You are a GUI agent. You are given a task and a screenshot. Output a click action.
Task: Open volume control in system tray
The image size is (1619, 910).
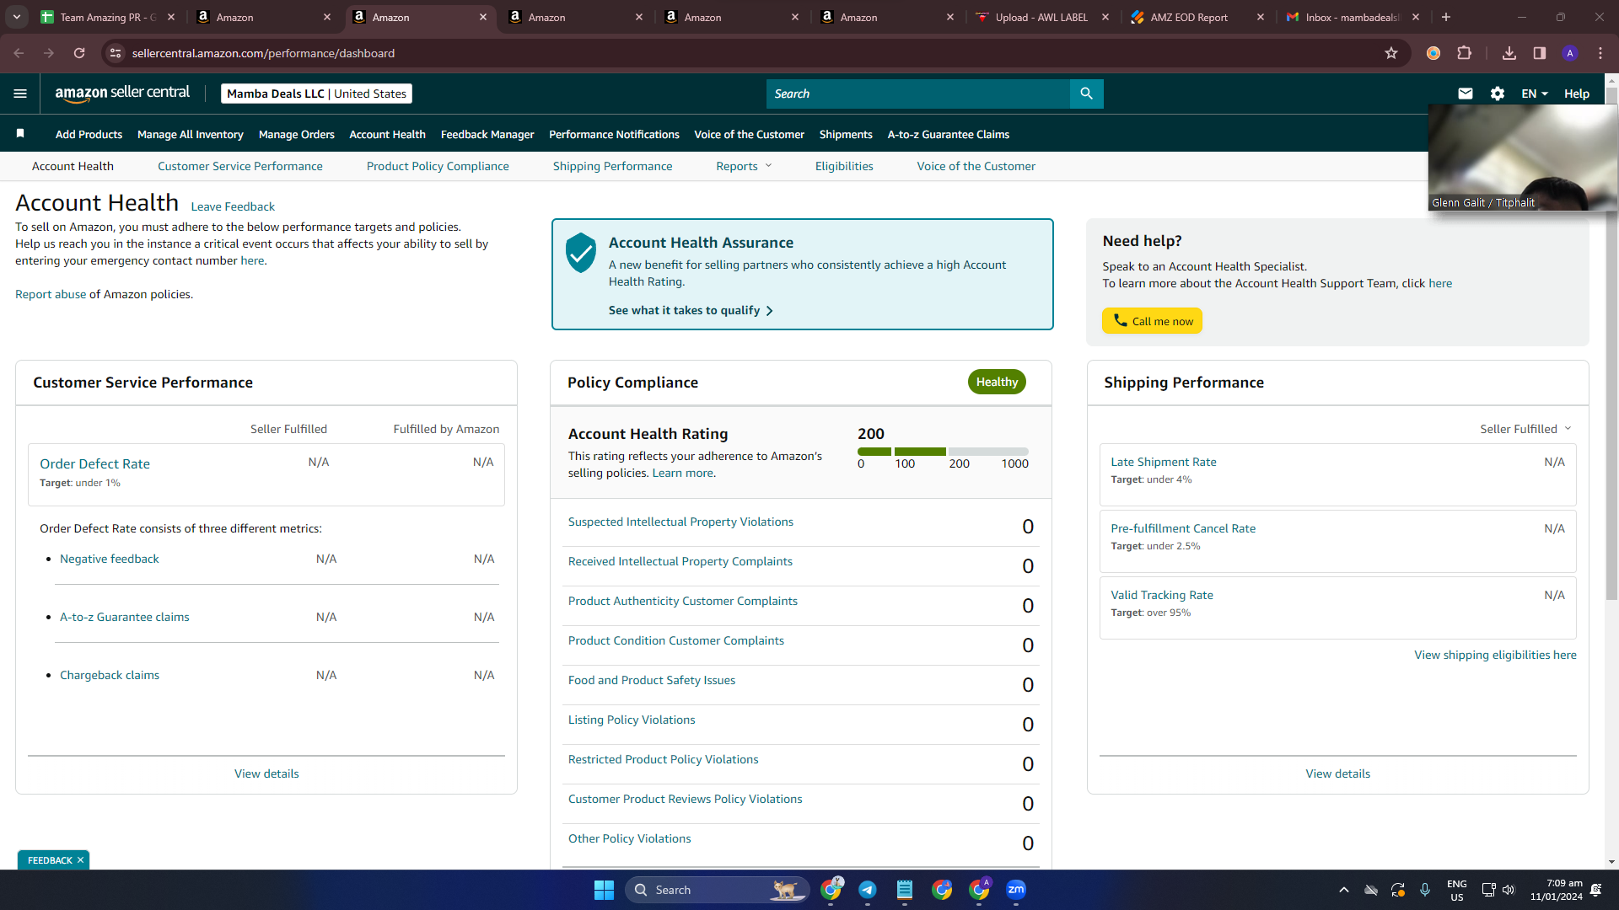[x=1509, y=890]
